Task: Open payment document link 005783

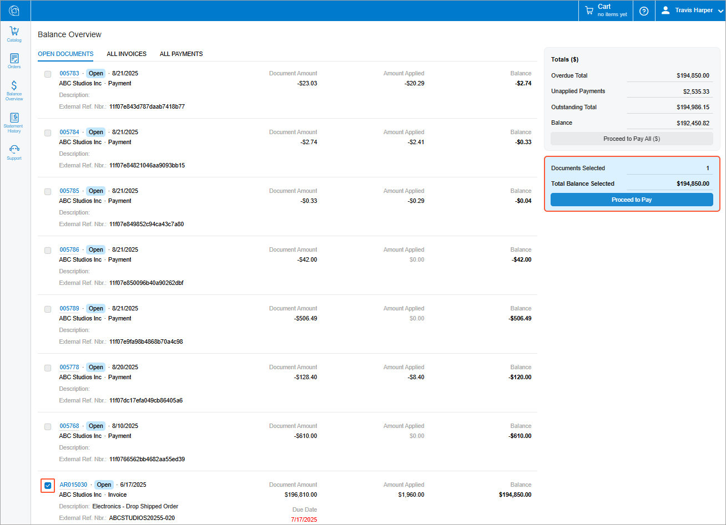Action: 69,73
